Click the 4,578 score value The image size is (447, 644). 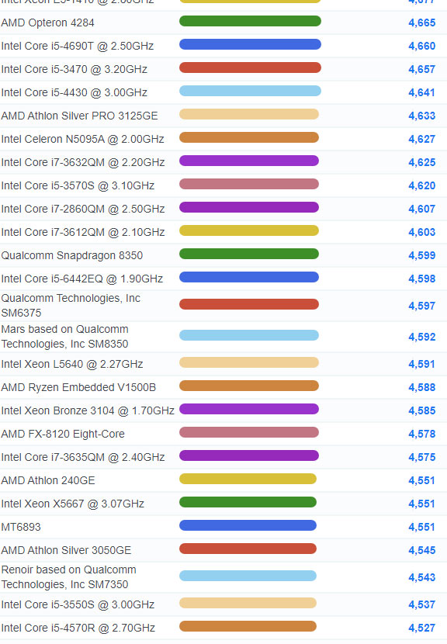pos(422,435)
